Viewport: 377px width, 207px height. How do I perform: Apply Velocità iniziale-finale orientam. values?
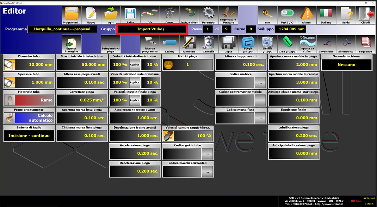tap(135, 82)
